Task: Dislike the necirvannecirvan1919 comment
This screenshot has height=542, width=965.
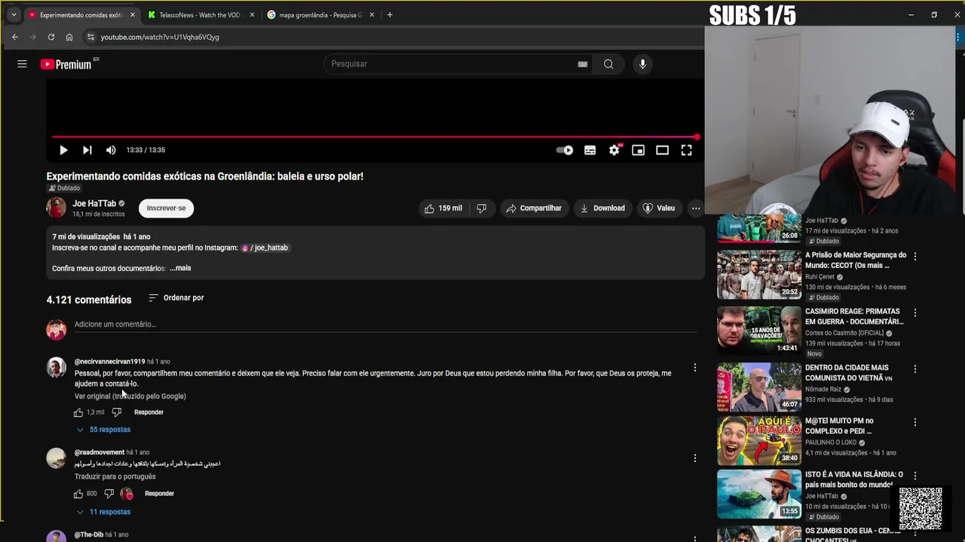Action: pyautogui.click(x=117, y=413)
